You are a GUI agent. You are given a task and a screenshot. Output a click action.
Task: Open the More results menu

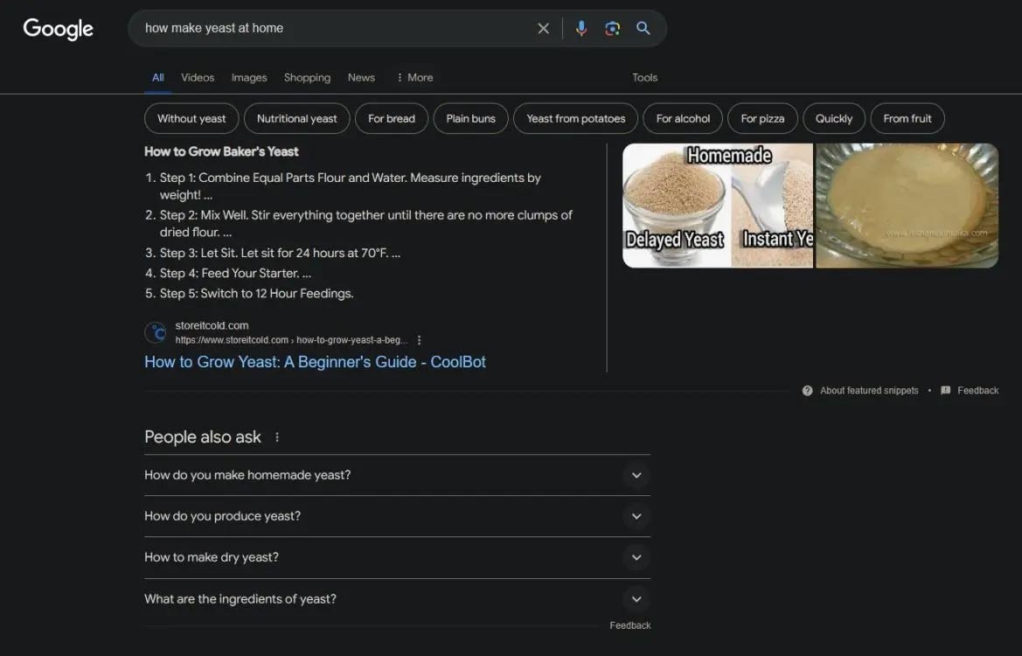click(414, 77)
